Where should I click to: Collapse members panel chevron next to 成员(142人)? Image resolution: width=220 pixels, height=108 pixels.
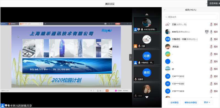(x=164, y=10)
